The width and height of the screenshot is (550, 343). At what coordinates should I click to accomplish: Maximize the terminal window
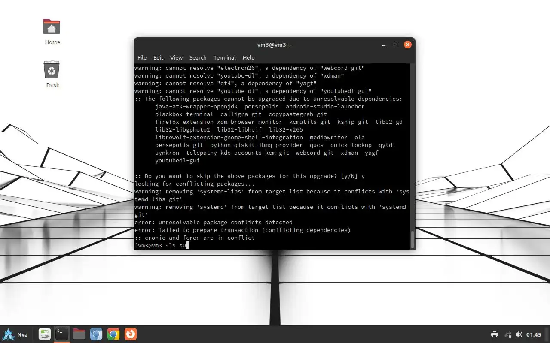click(396, 45)
